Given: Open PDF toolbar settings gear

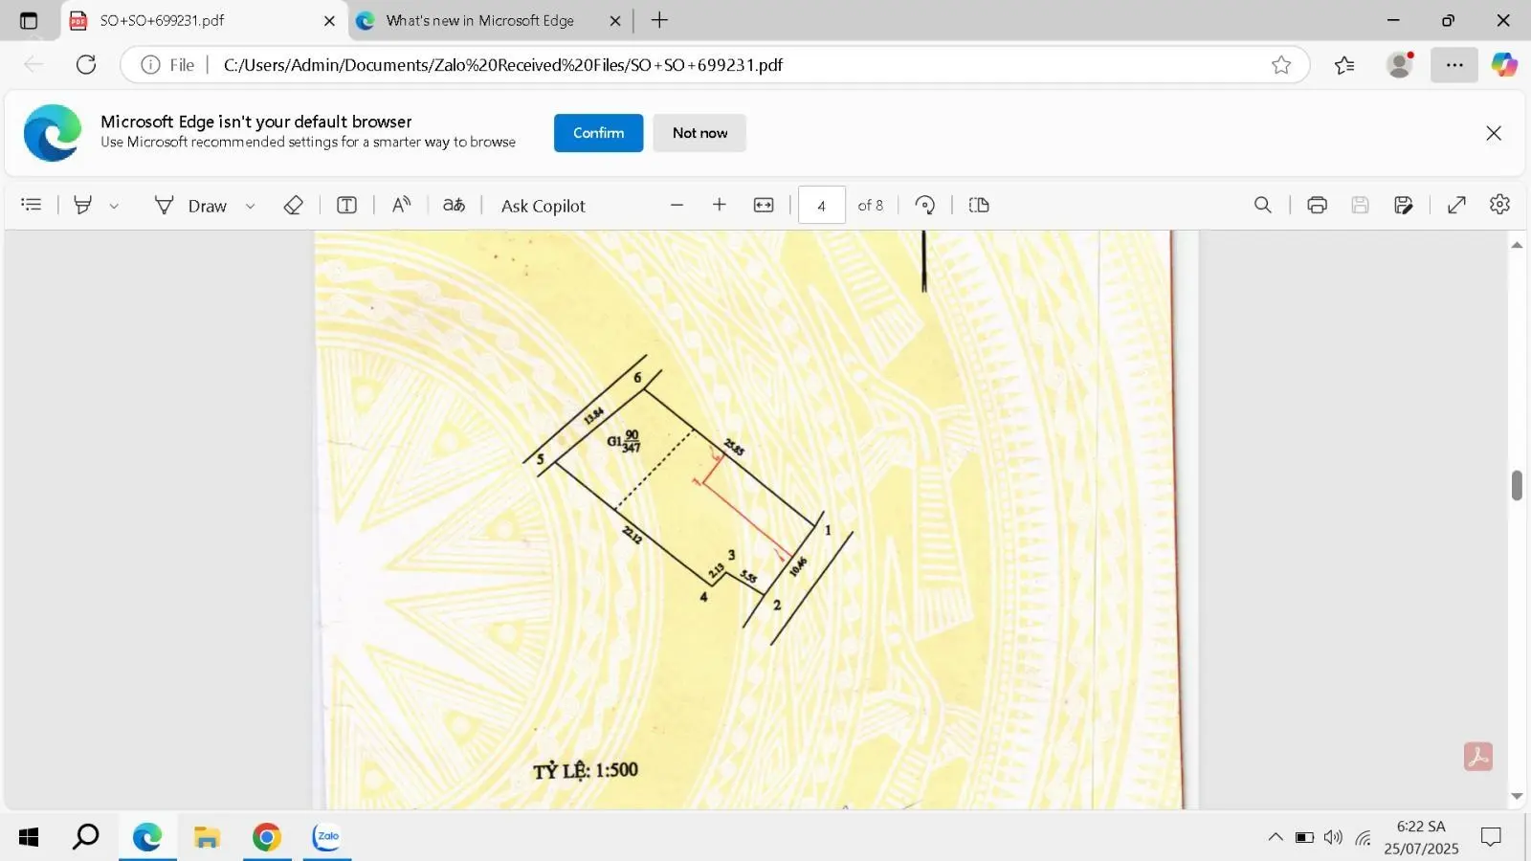Looking at the screenshot, I should click(x=1500, y=205).
